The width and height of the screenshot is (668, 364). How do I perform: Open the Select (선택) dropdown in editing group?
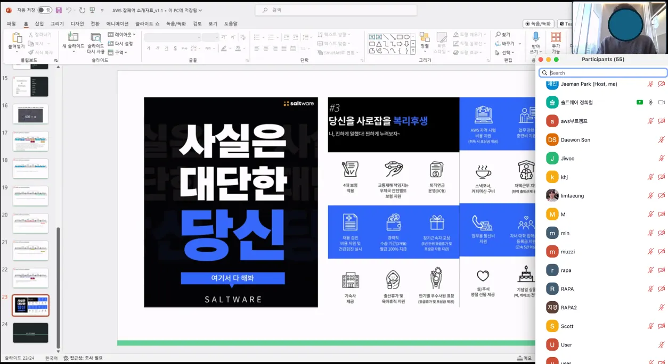506,53
